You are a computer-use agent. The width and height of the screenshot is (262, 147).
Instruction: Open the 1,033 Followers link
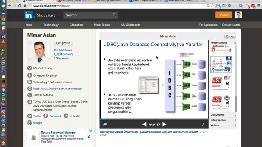(63, 54)
